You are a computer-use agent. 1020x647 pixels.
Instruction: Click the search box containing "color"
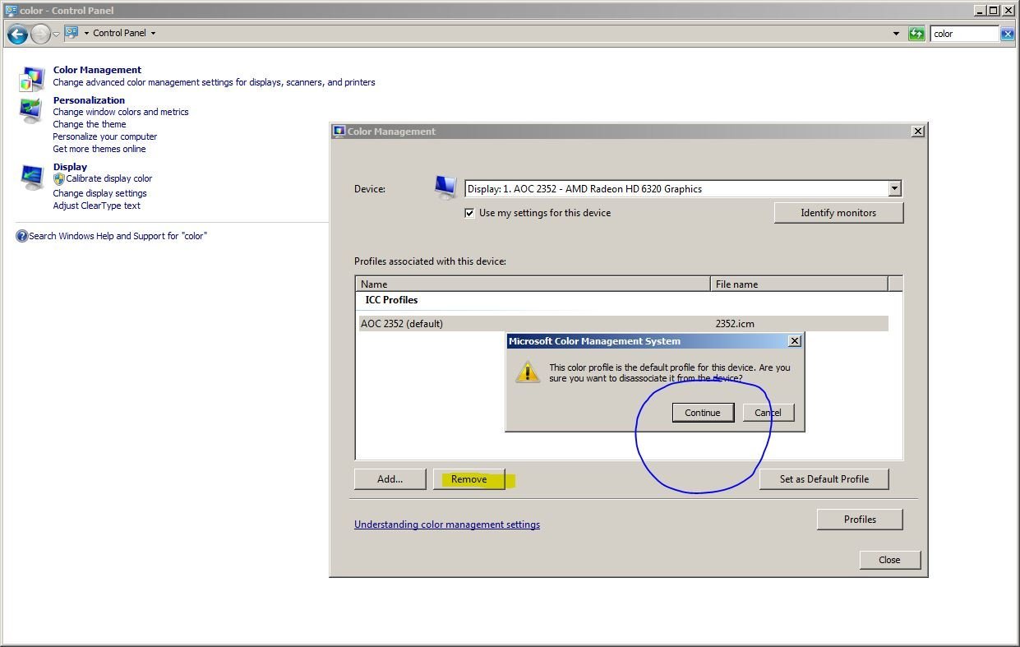pyautogui.click(x=964, y=34)
